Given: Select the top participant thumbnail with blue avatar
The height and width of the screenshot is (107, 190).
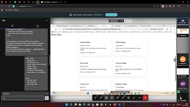Looking at the screenshot, I should point(183,21).
